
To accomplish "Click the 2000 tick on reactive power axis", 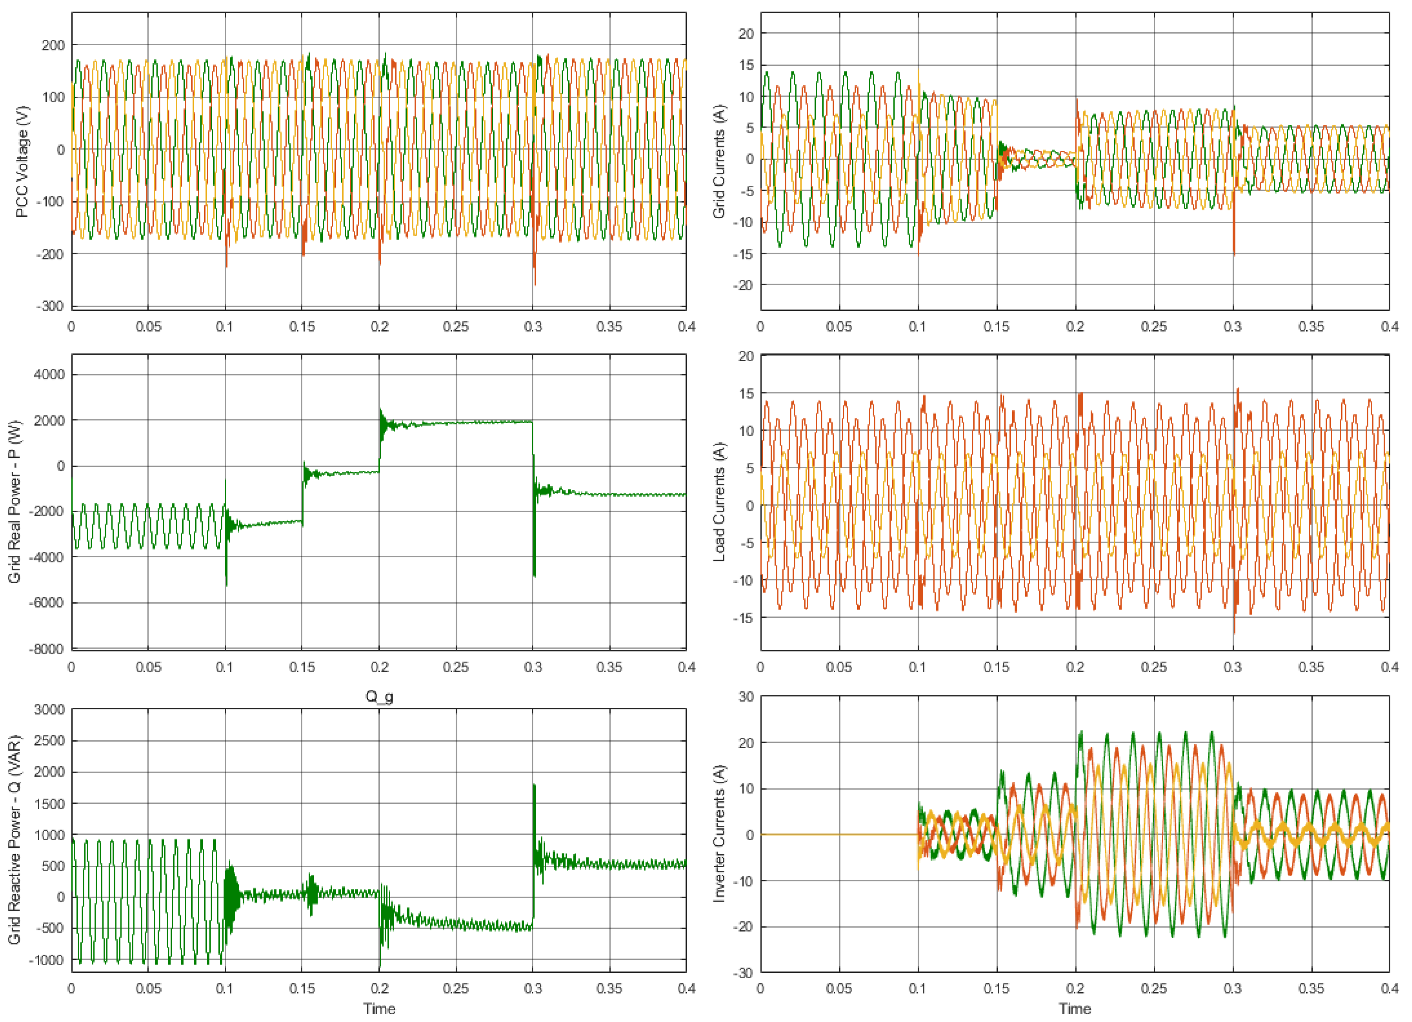I will click(x=50, y=772).
